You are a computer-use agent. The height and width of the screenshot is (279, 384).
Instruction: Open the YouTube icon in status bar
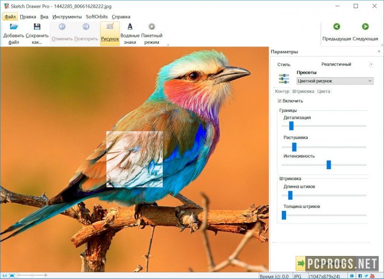click(373, 276)
